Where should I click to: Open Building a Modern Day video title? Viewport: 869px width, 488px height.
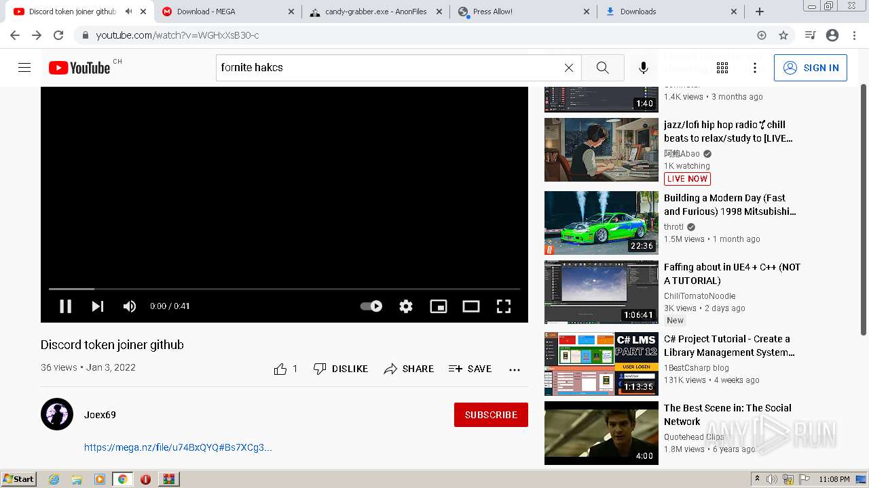pos(730,205)
